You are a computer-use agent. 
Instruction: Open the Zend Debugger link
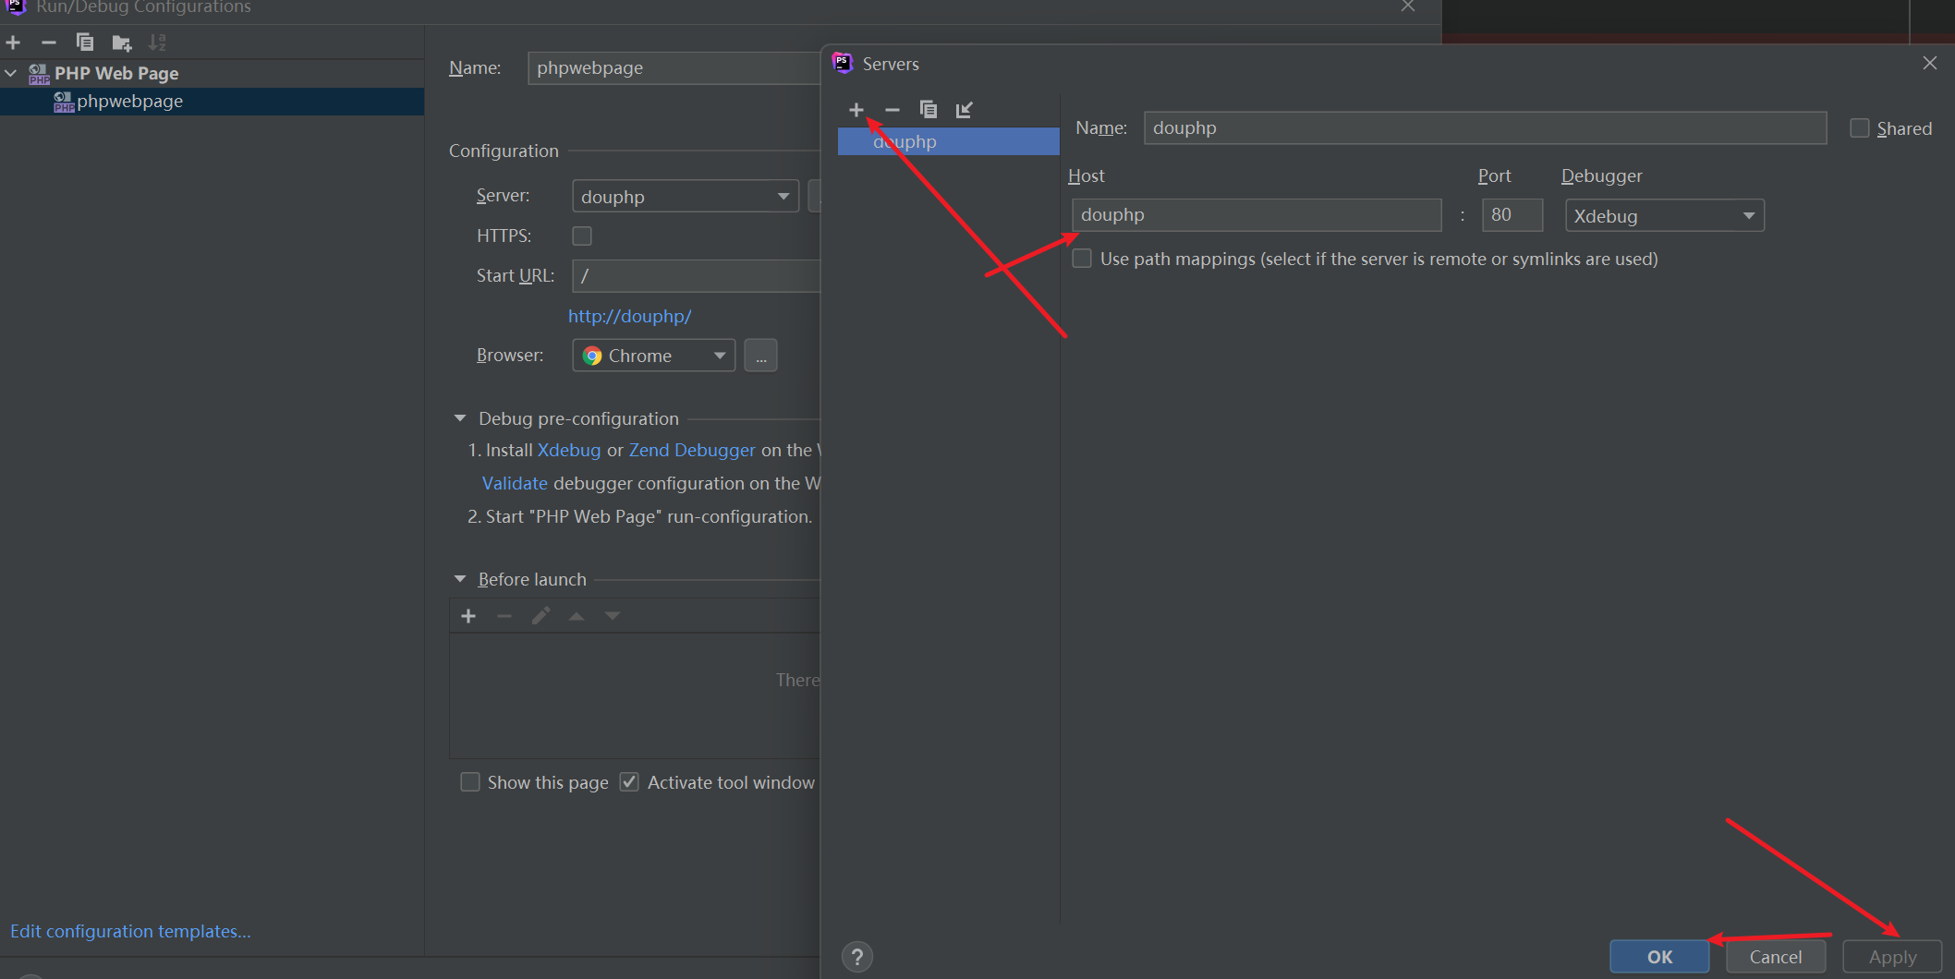coord(692,450)
